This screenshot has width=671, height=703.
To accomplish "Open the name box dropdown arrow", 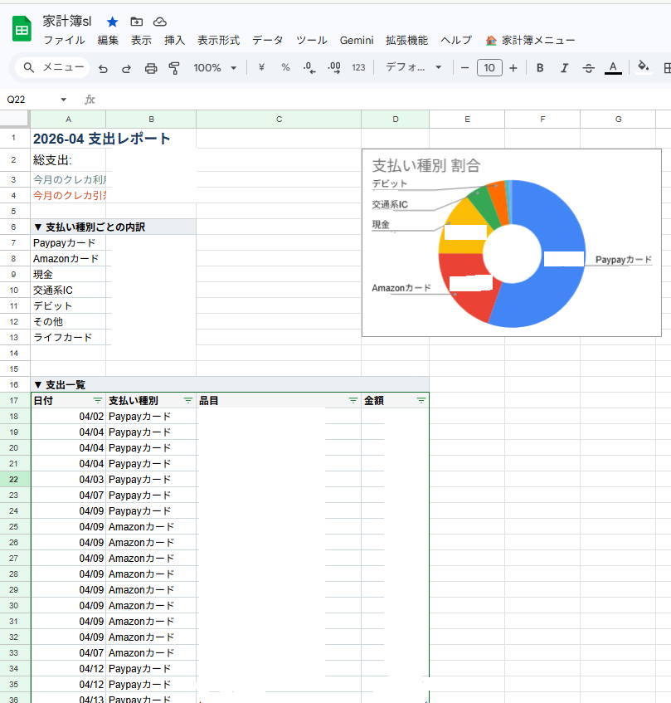I will click(x=64, y=100).
